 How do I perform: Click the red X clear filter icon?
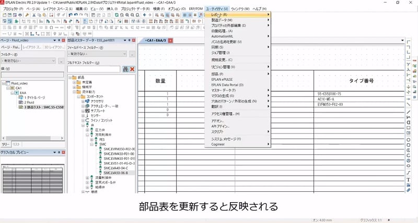pyautogui.click(x=132, y=69)
